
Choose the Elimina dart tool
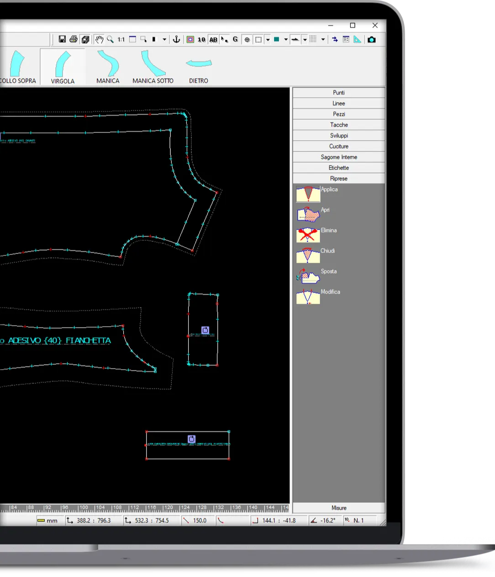(x=308, y=235)
